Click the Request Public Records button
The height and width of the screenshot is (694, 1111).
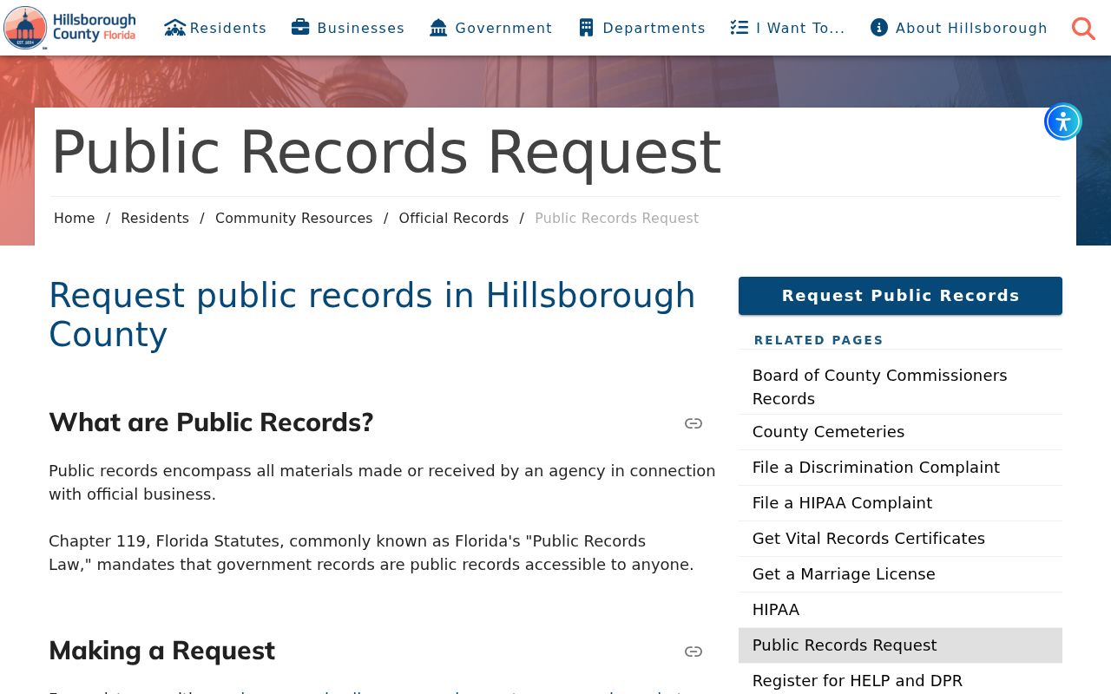click(900, 296)
